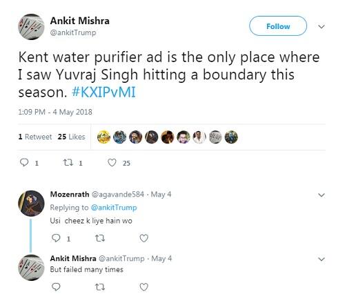Click the reply icon on the main tweet
The width and height of the screenshot is (345, 294).
tap(24, 163)
